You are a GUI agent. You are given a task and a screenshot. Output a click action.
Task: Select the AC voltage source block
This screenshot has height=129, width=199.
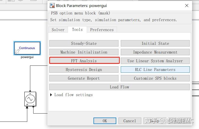[30, 99]
